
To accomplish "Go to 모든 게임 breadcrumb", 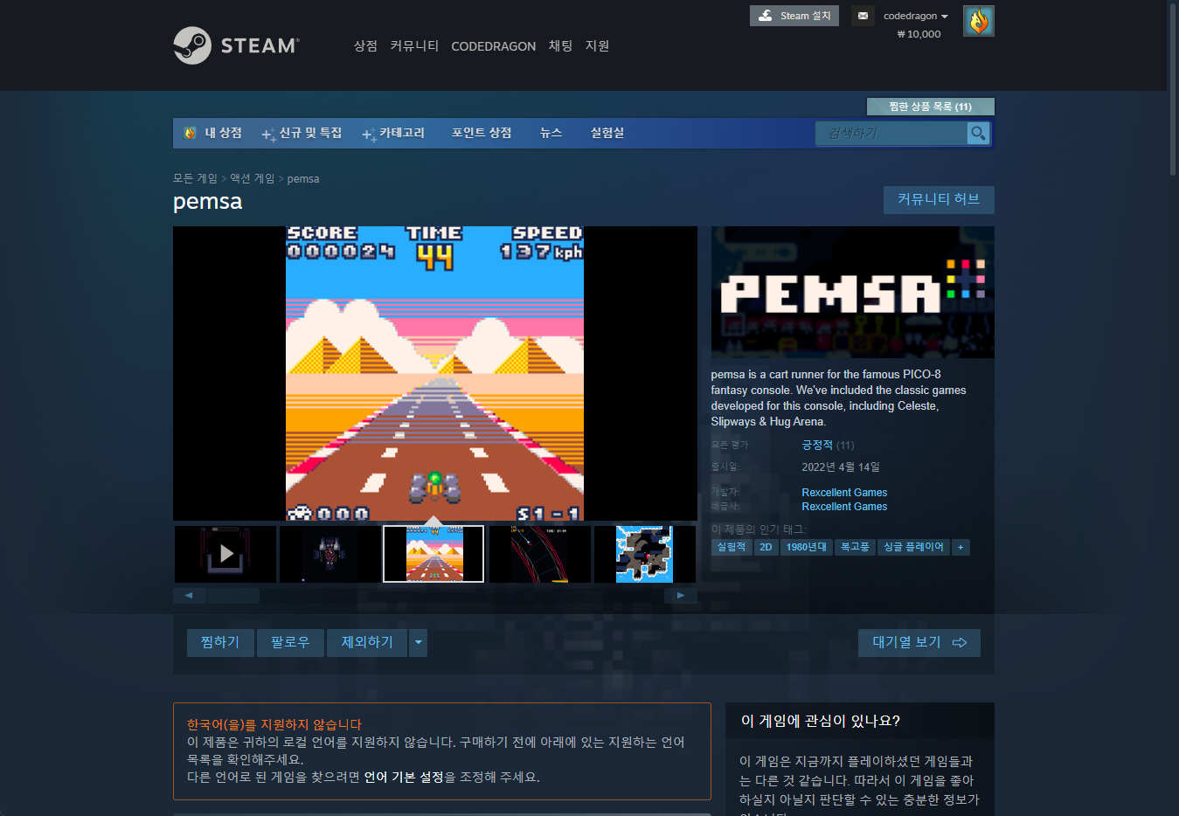I will tap(195, 178).
